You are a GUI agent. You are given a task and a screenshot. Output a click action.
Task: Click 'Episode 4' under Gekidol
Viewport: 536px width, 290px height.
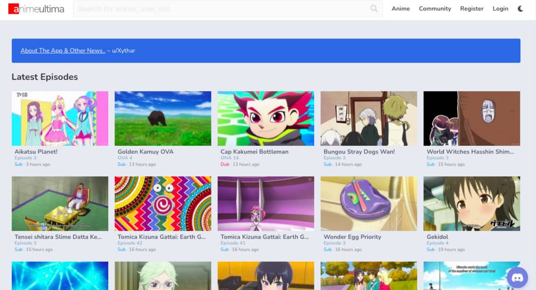437,243
